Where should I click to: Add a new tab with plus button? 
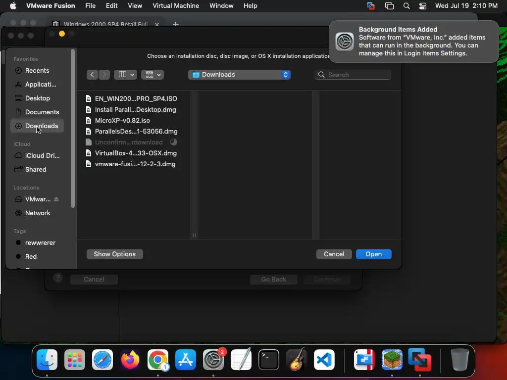pos(176,24)
